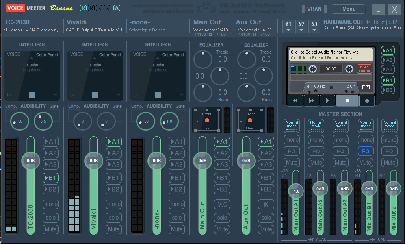Click the first R restart icon in header
405x244 pixels.
point(83,8)
